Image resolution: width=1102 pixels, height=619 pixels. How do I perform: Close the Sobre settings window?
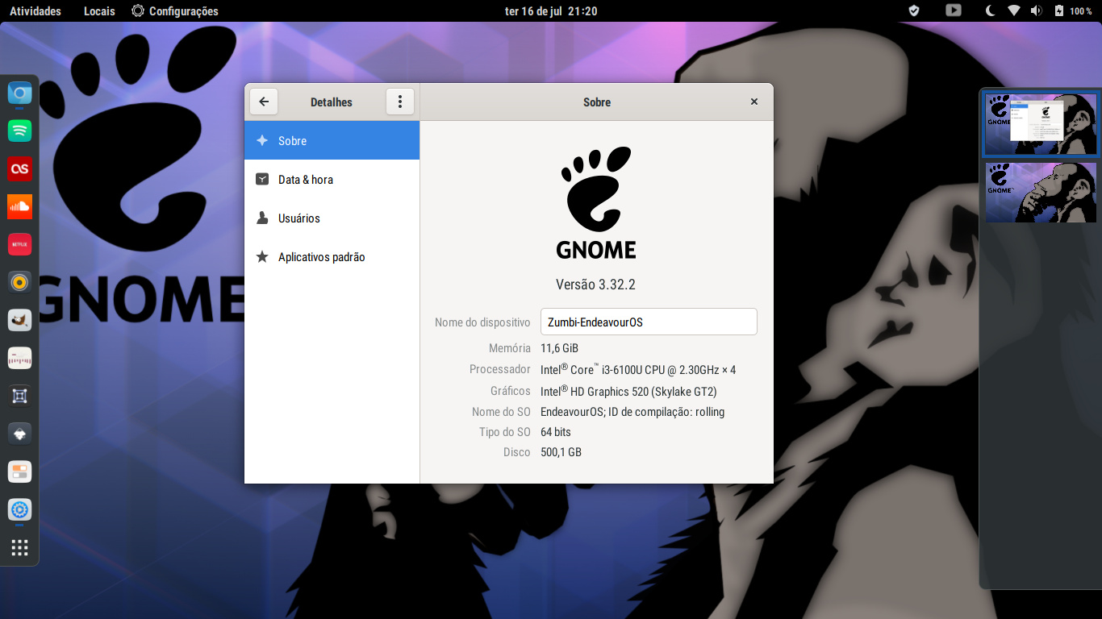point(754,102)
